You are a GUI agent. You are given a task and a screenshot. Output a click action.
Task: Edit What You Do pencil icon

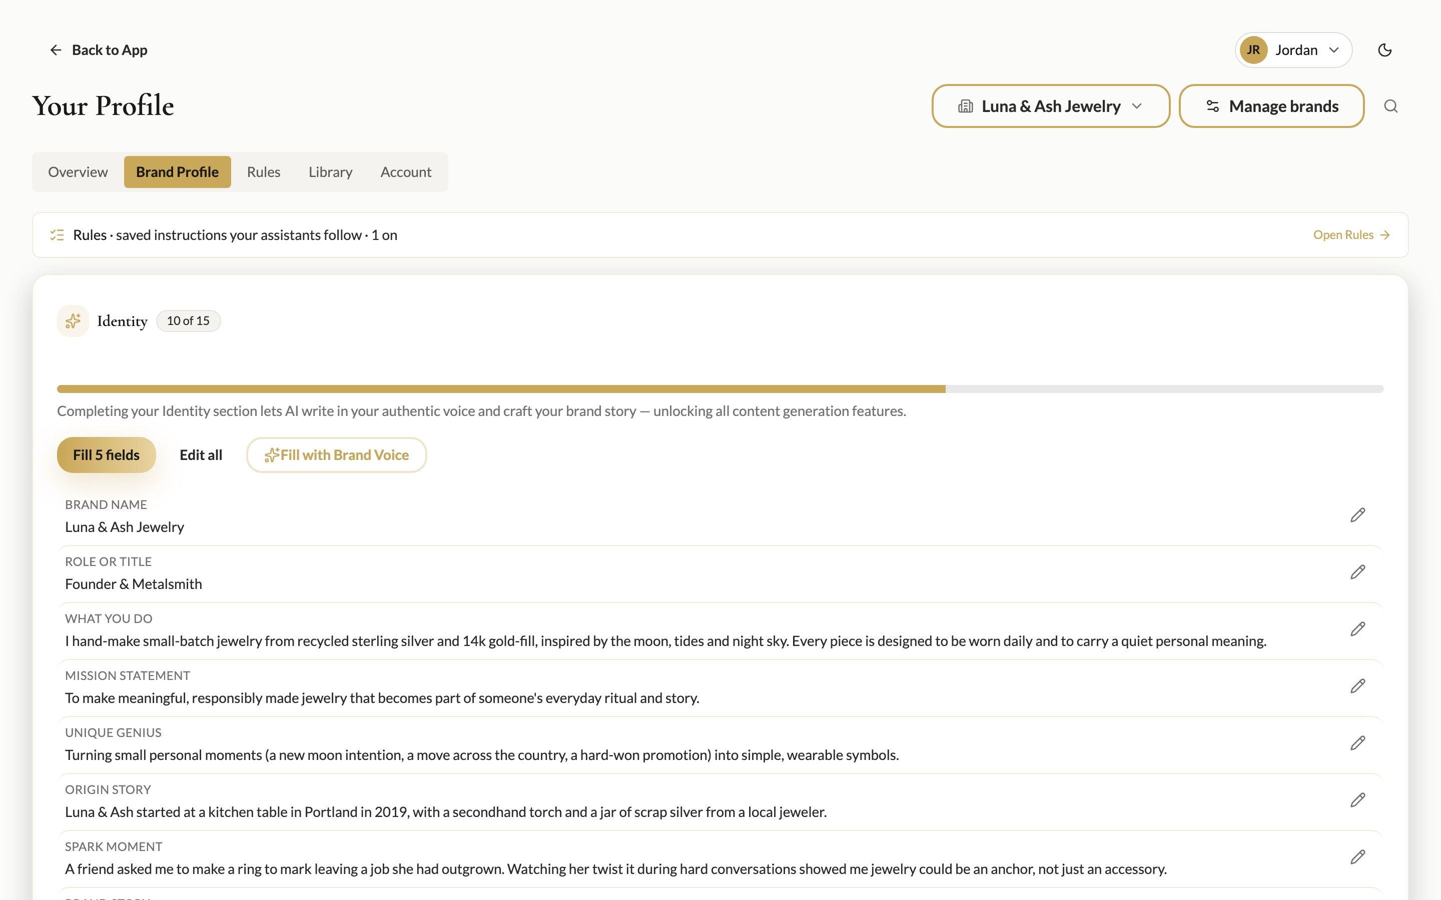tap(1357, 629)
